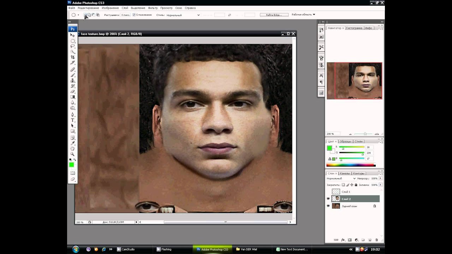Click the Quick Mask mode icon

(73, 173)
